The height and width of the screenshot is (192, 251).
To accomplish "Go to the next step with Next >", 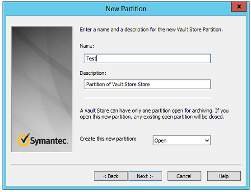I will coord(145,176).
